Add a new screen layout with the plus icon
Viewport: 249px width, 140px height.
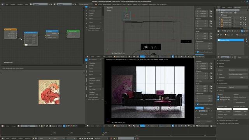[x=49, y=4]
